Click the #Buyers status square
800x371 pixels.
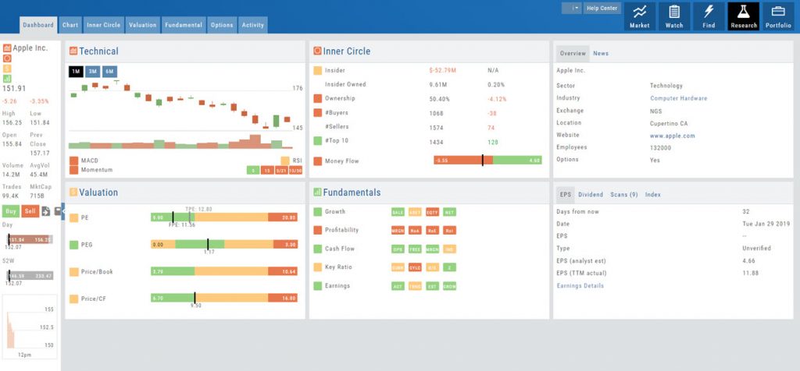pos(317,112)
